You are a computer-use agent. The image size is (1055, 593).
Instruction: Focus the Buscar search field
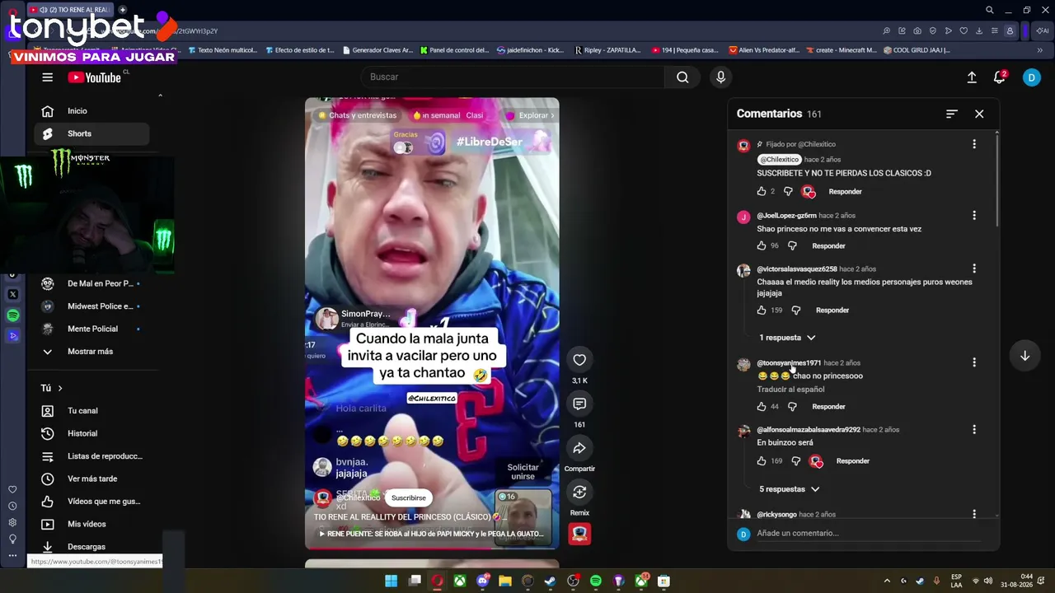click(513, 77)
